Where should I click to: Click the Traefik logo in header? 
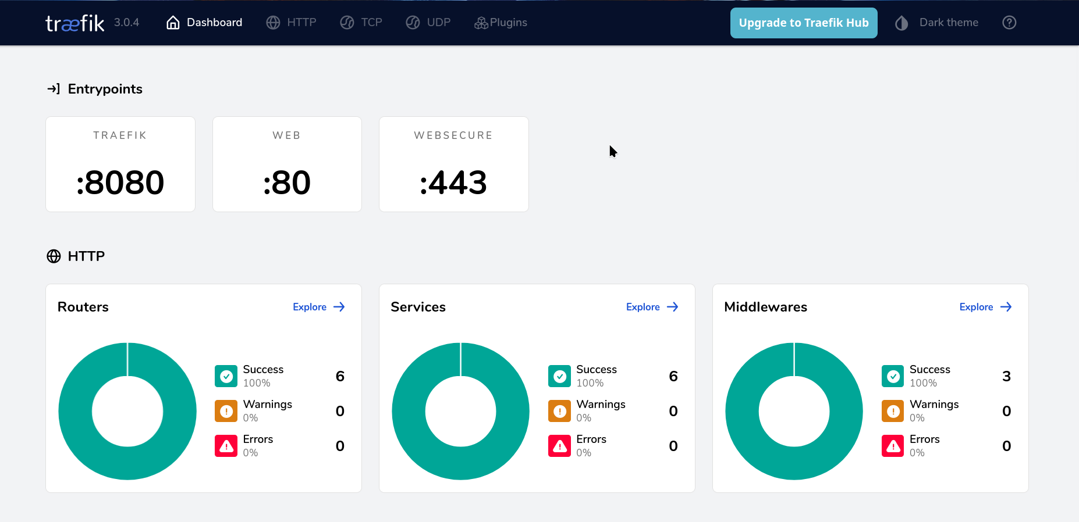[x=74, y=23]
